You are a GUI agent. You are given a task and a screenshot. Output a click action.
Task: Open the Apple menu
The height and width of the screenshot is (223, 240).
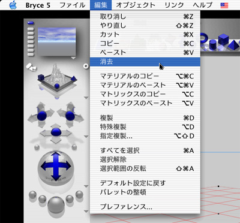[x=13, y=5]
